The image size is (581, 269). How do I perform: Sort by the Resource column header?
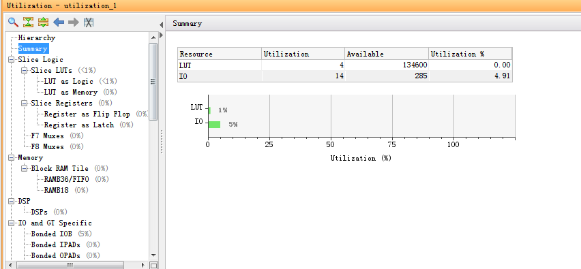pos(220,54)
